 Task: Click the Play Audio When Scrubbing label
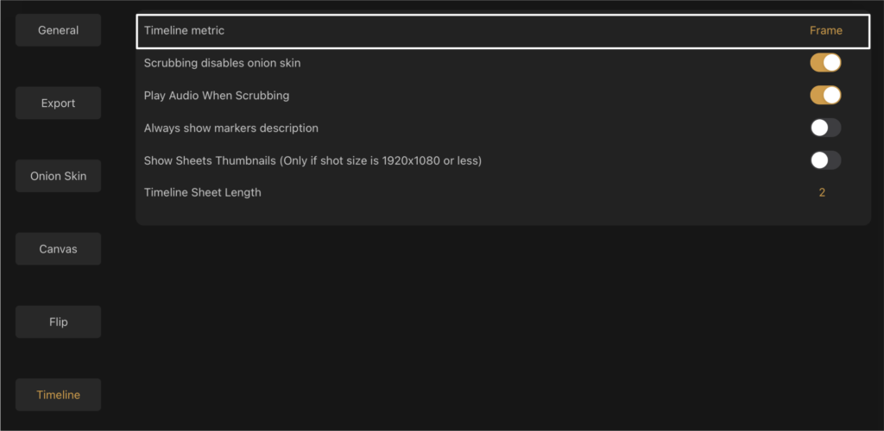(x=217, y=96)
